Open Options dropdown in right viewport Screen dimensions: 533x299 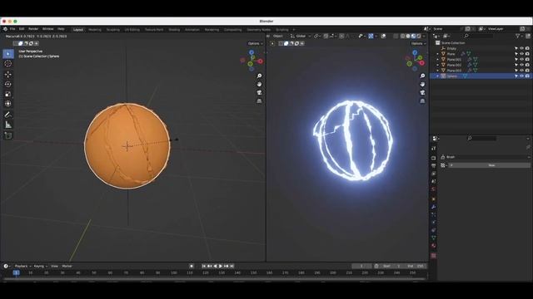pyautogui.click(x=418, y=43)
